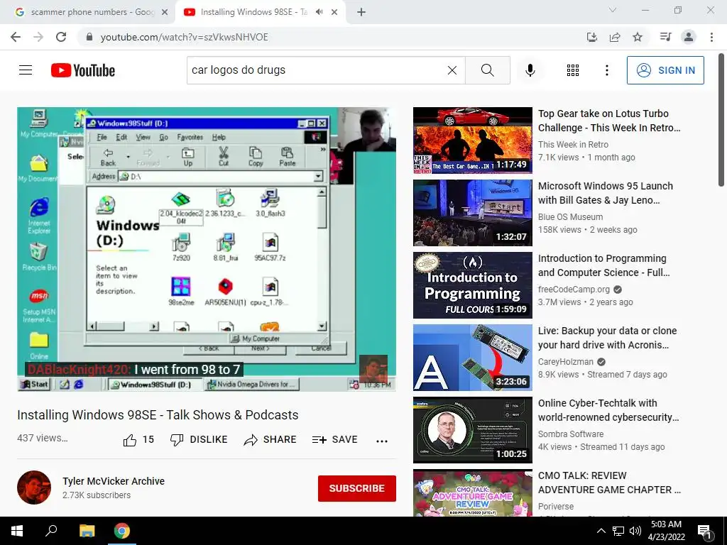The image size is (727, 545).
Task: Open CareyHolzman channel link
Action: coord(566,361)
